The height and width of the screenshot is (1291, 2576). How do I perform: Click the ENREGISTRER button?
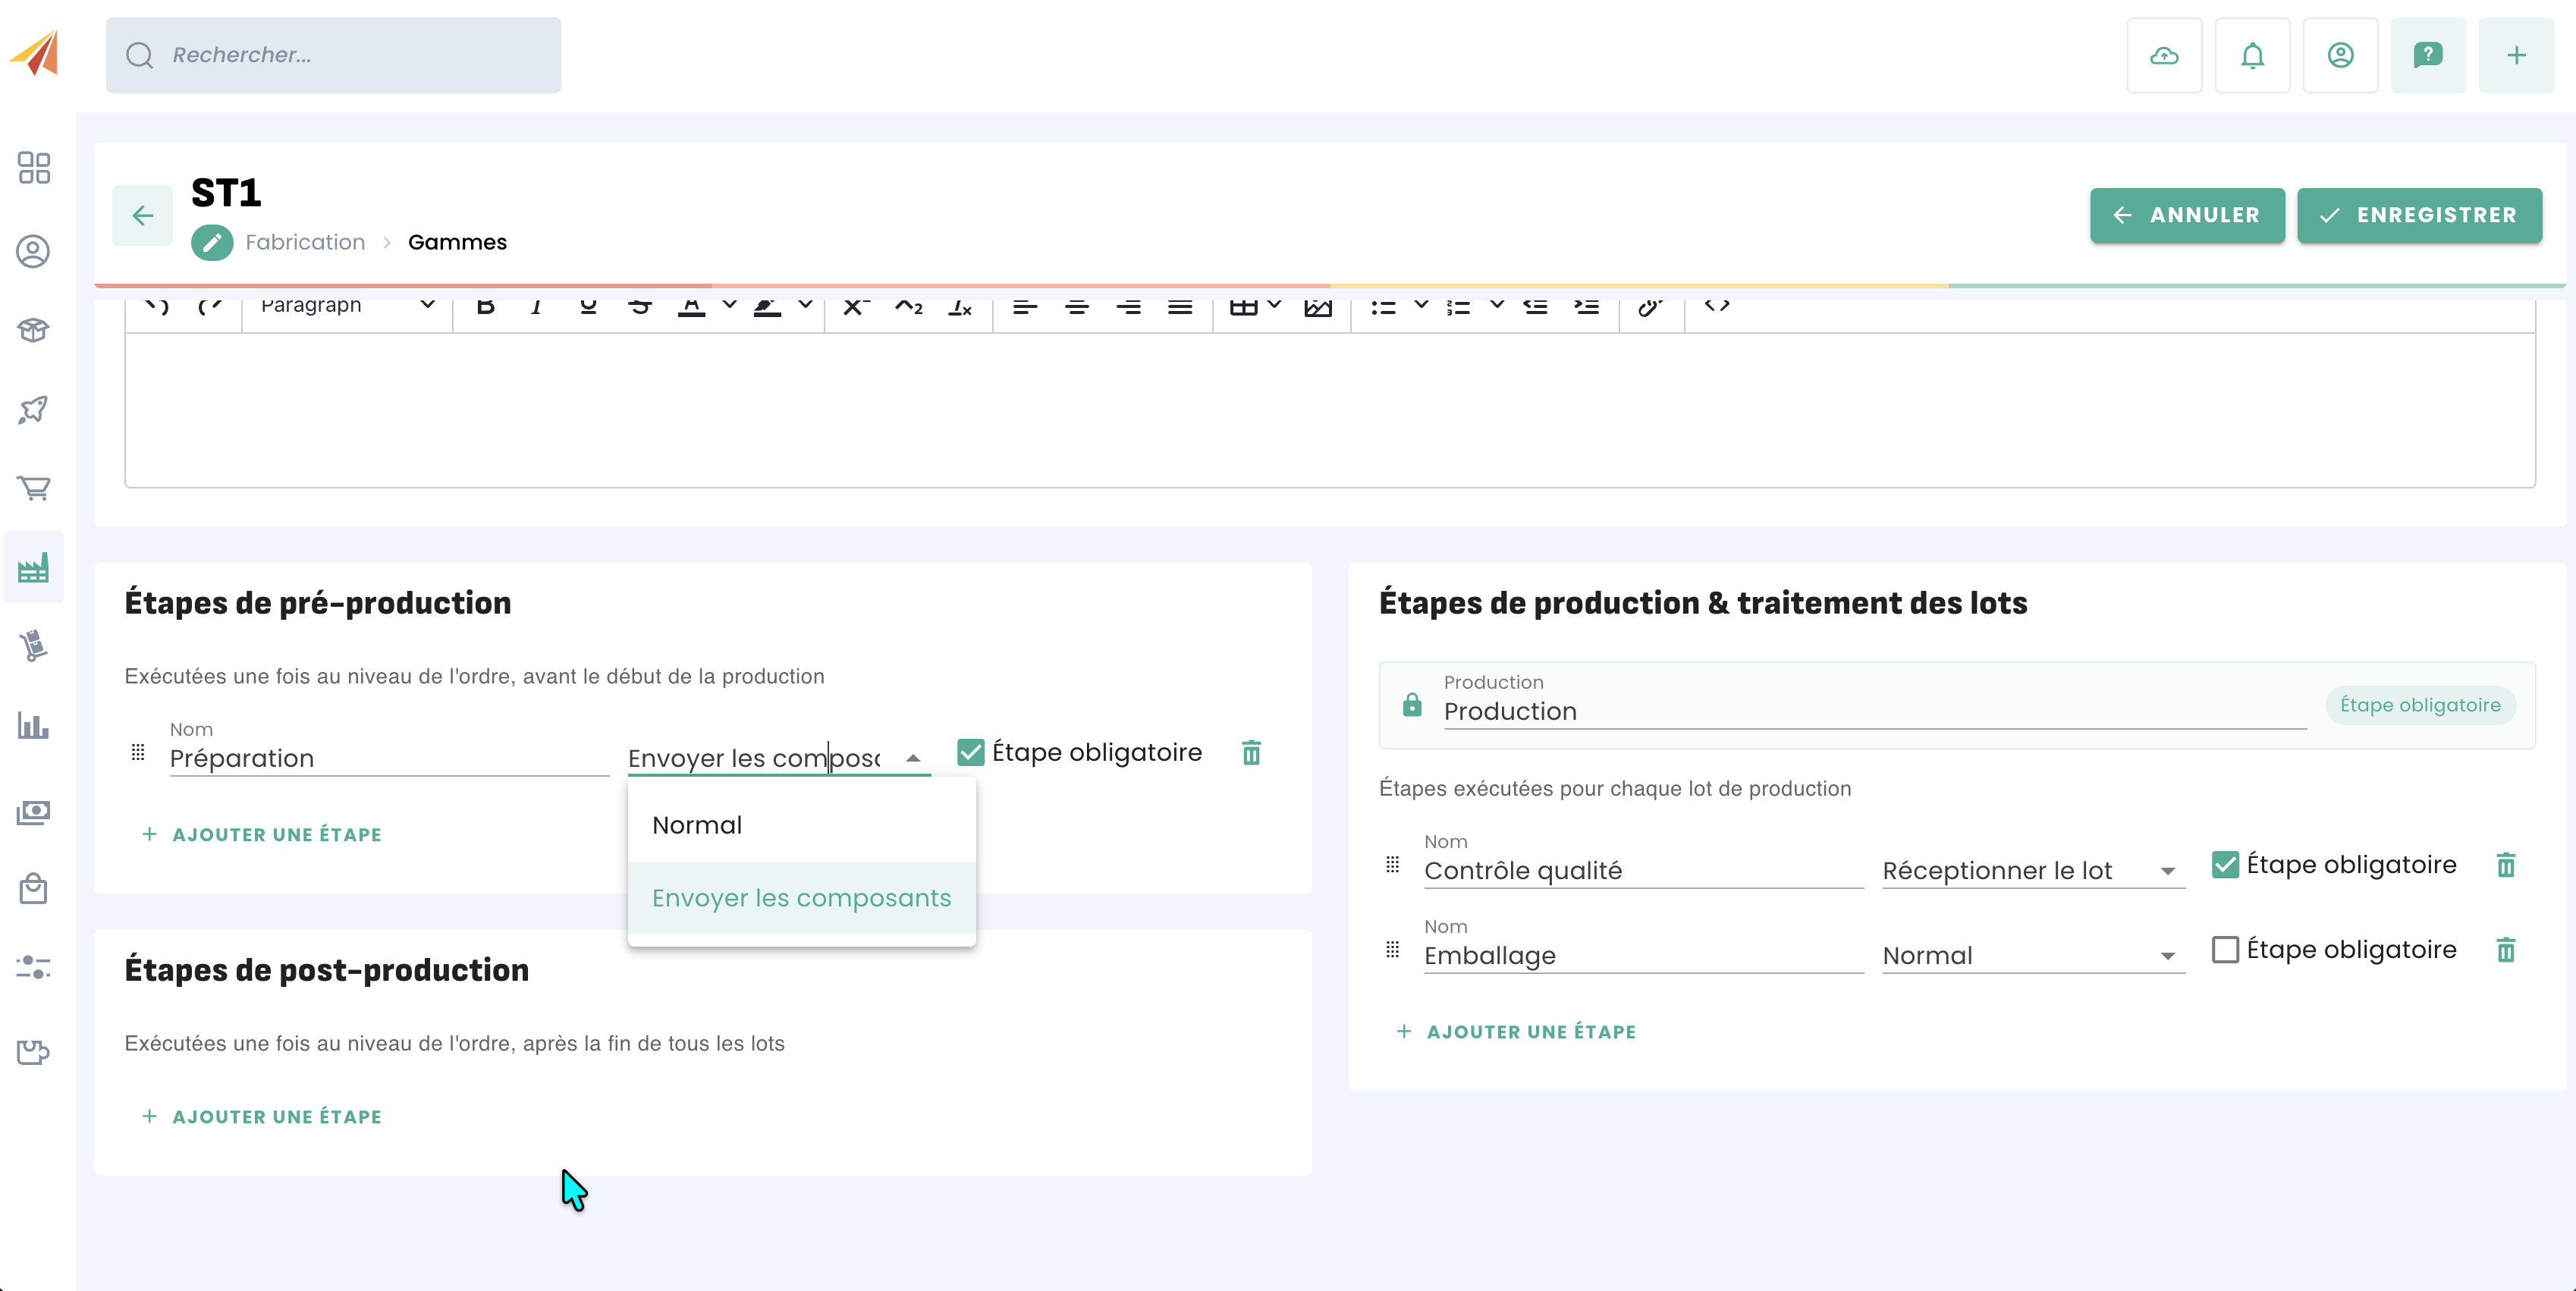point(2418,215)
